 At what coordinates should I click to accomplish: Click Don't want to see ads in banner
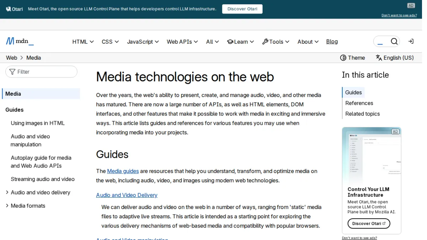click(x=399, y=15)
